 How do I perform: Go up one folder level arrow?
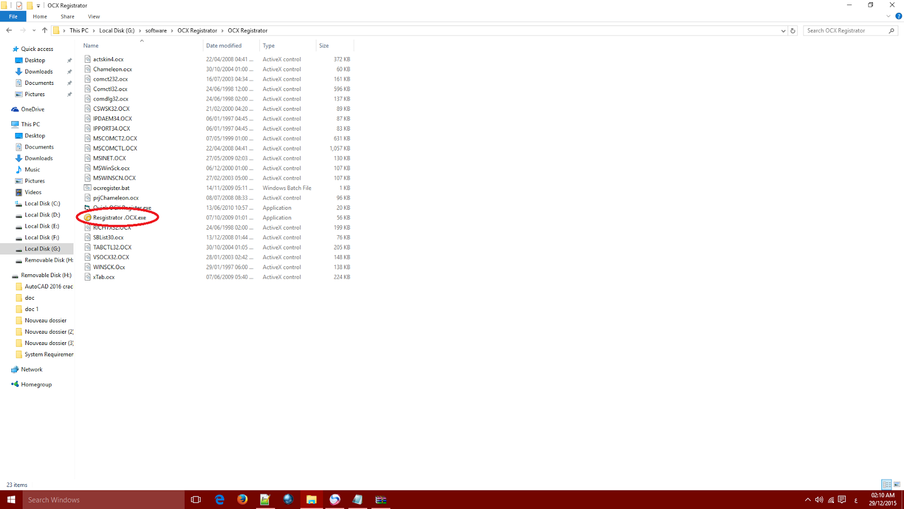(x=45, y=31)
